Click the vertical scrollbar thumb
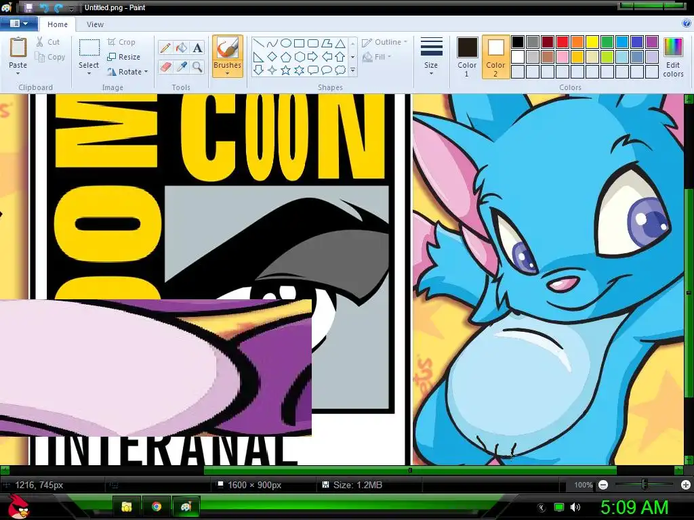This screenshot has width=694, height=520. (689, 292)
